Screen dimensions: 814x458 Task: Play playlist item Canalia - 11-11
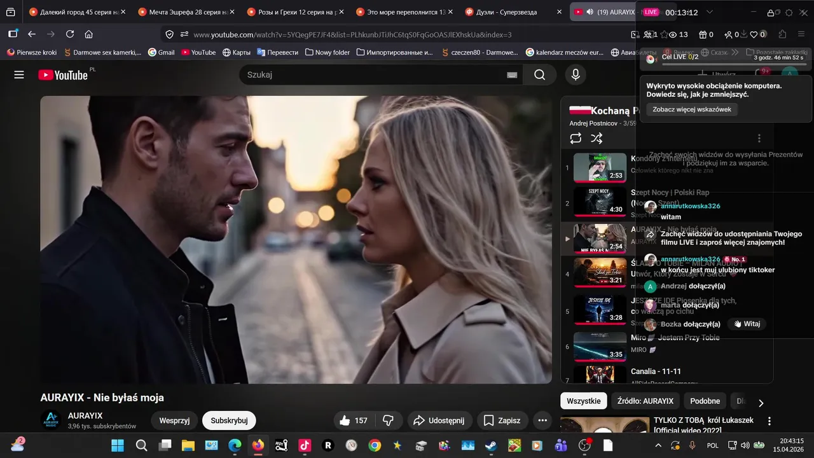(656, 371)
